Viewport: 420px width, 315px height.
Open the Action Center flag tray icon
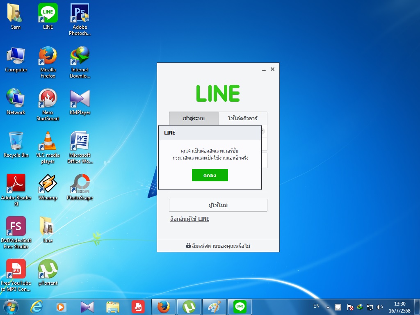pos(350,307)
